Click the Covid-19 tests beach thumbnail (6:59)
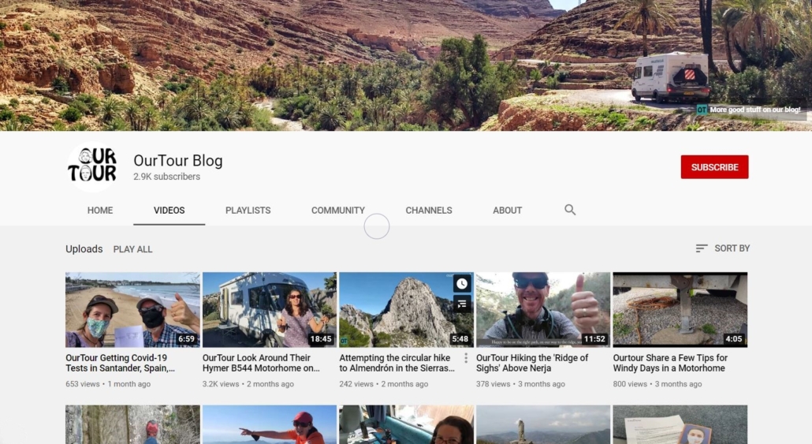Viewport: 812px width, 444px height. (x=132, y=310)
